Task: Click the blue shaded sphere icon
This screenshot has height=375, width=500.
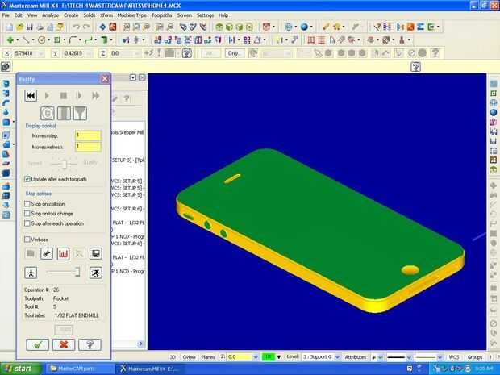Action: click(304, 27)
